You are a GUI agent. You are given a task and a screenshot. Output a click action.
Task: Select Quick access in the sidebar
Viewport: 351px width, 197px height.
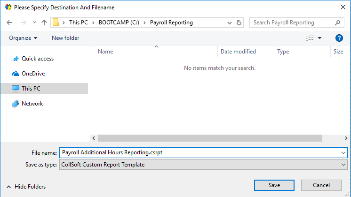point(37,59)
